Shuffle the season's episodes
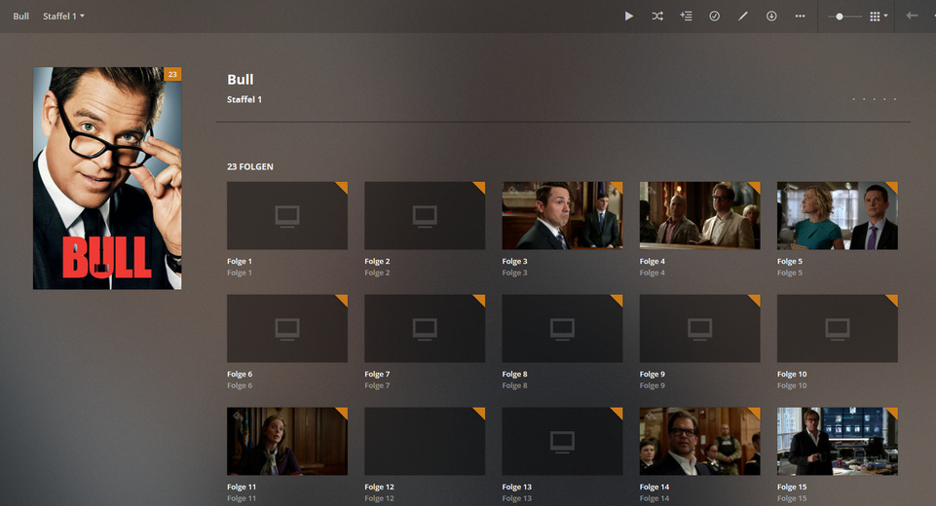Viewport: 936px width, 506px height. tap(657, 17)
